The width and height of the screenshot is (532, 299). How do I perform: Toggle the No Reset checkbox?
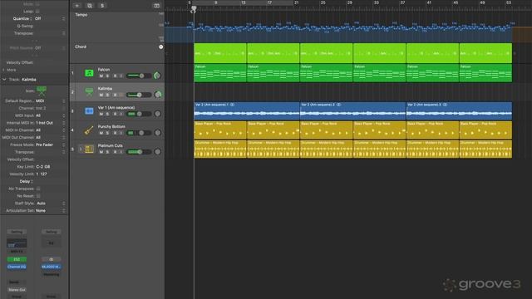pos(38,196)
